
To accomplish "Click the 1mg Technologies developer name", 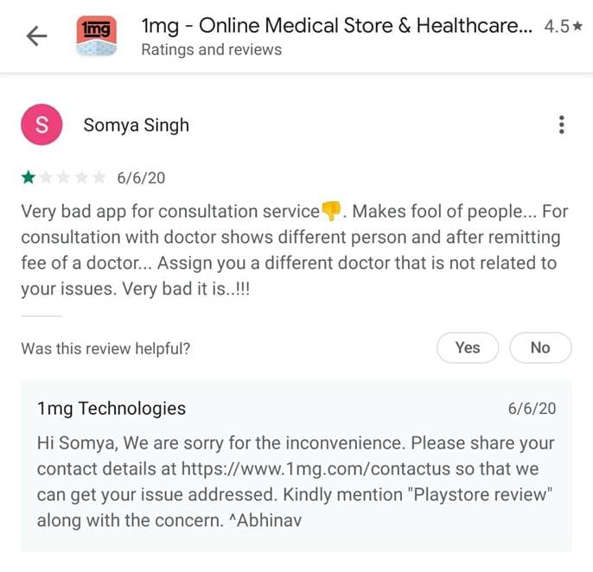I will [x=112, y=409].
